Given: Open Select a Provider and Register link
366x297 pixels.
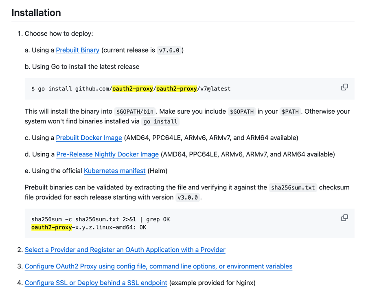Looking at the screenshot, I should [x=125, y=250].
